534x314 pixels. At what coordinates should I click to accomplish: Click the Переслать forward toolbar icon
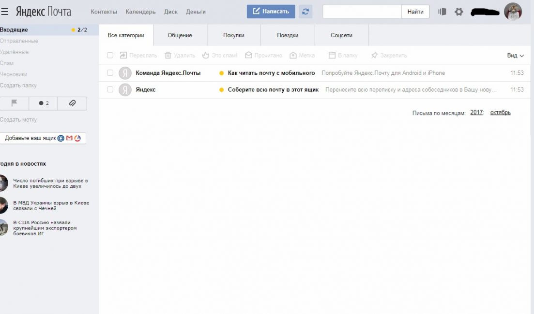point(123,56)
